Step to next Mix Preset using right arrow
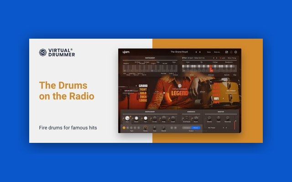 pyautogui.click(x=226, y=128)
